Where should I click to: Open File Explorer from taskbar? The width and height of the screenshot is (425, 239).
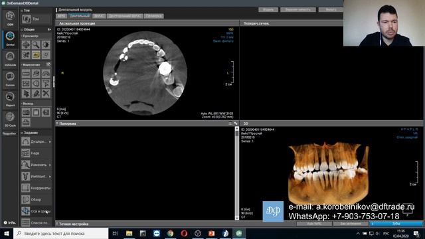point(129,233)
